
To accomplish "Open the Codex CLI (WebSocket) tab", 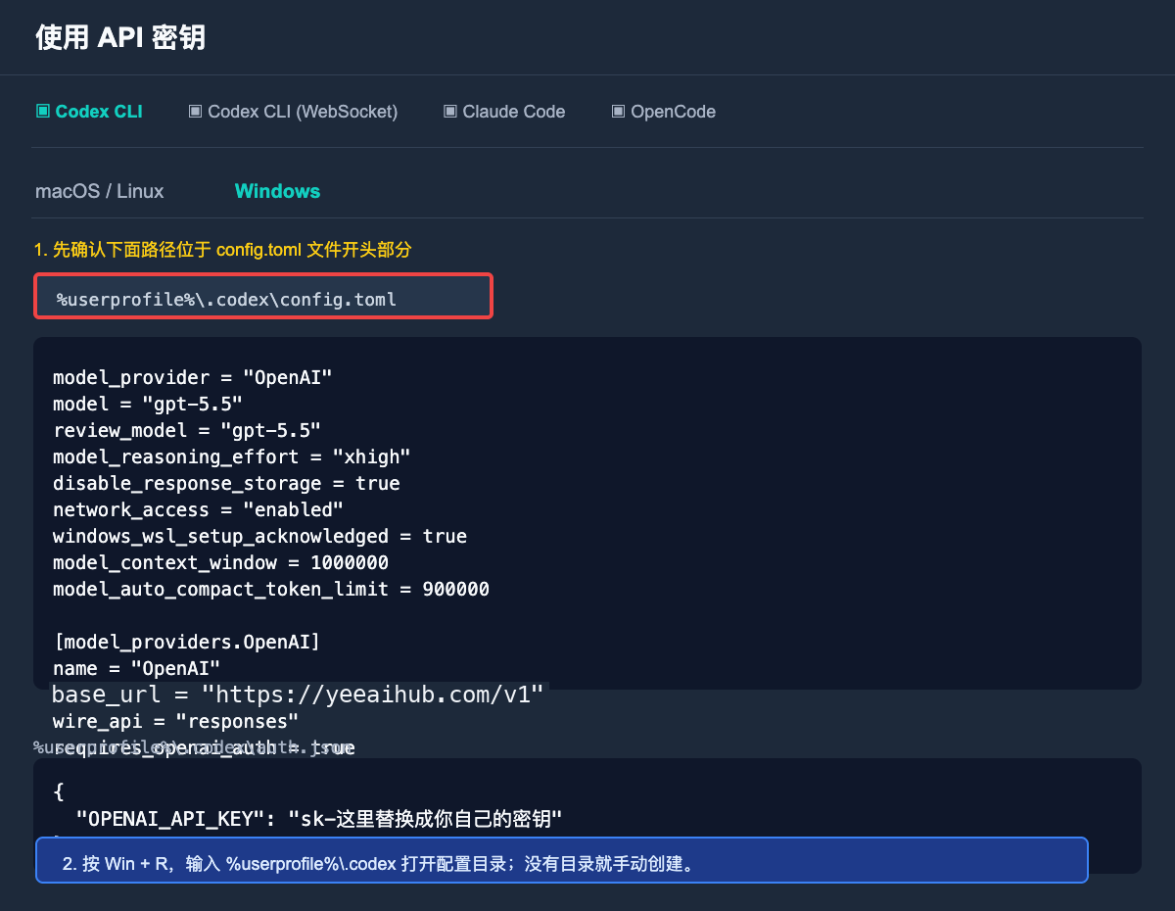I will (293, 112).
